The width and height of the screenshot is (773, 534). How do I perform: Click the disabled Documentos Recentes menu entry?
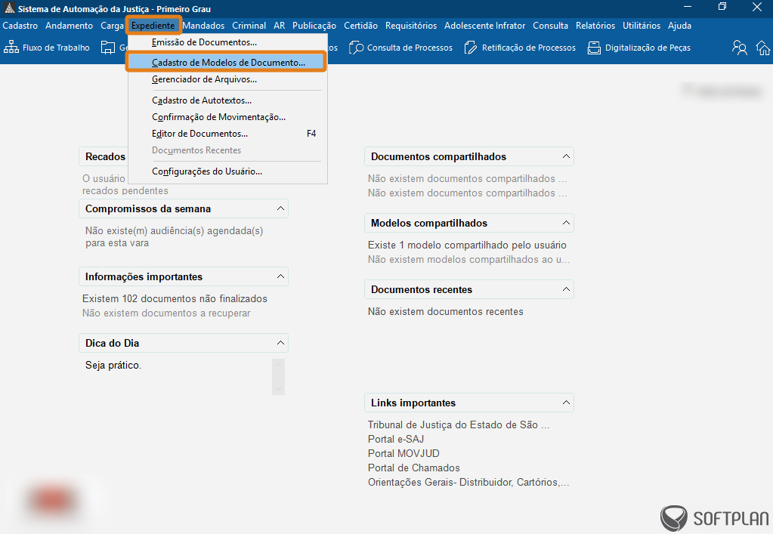[227, 150]
